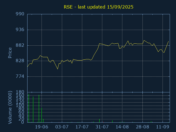Viewport: 176px width, 132px height.
Task: Click the 28-08 date label
Action: tap(142, 127)
